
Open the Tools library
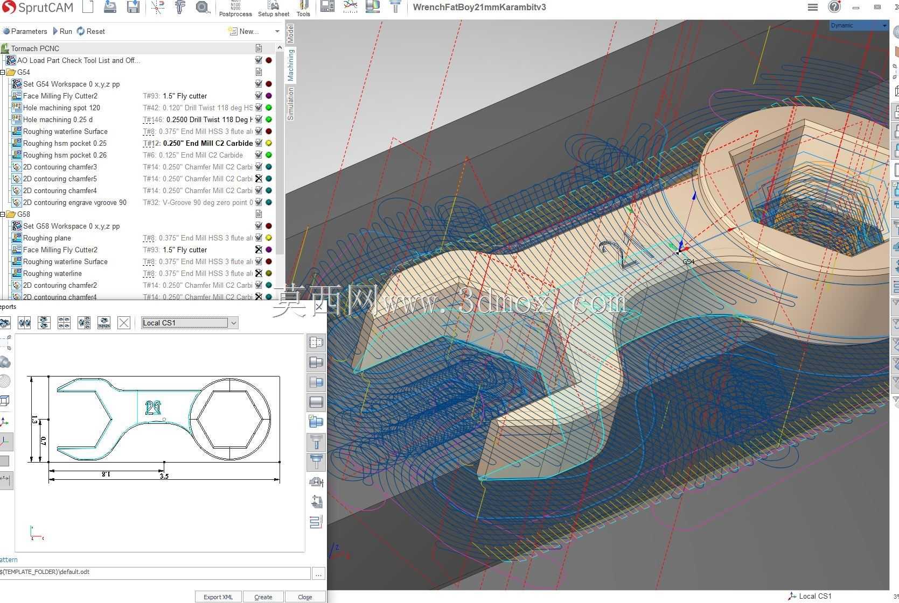pyautogui.click(x=303, y=9)
